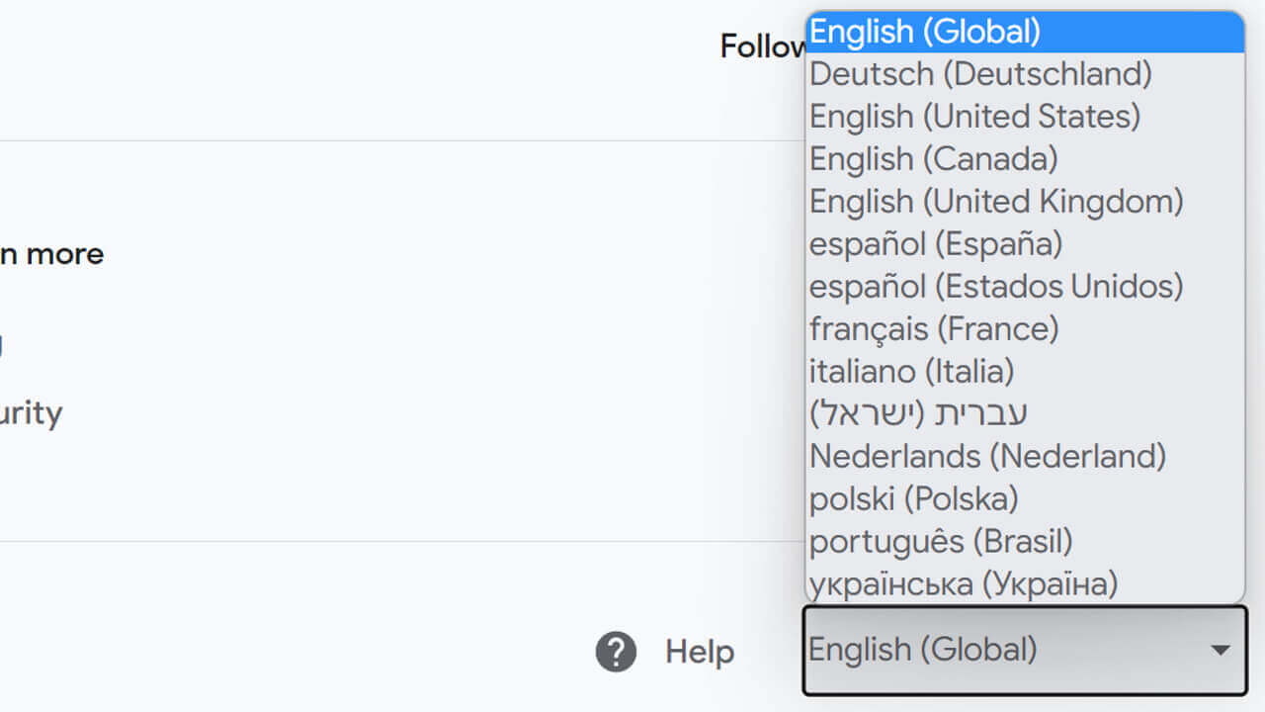Choose Deutsch (Deutschland) language option

pyautogui.click(x=980, y=74)
